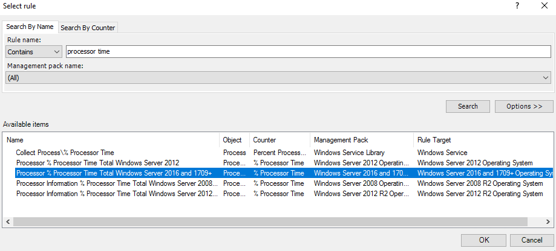Screen dimensions: 556x251
Task: Click the Percent Process... counter cell
Action: click(280, 153)
